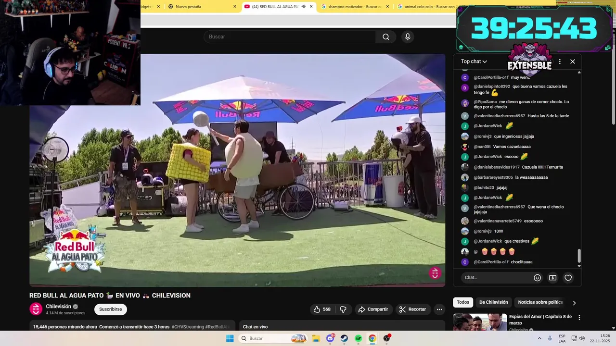616x346 pixels.
Task: Click the Chat en vivo header
Action: (x=255, y=327)
